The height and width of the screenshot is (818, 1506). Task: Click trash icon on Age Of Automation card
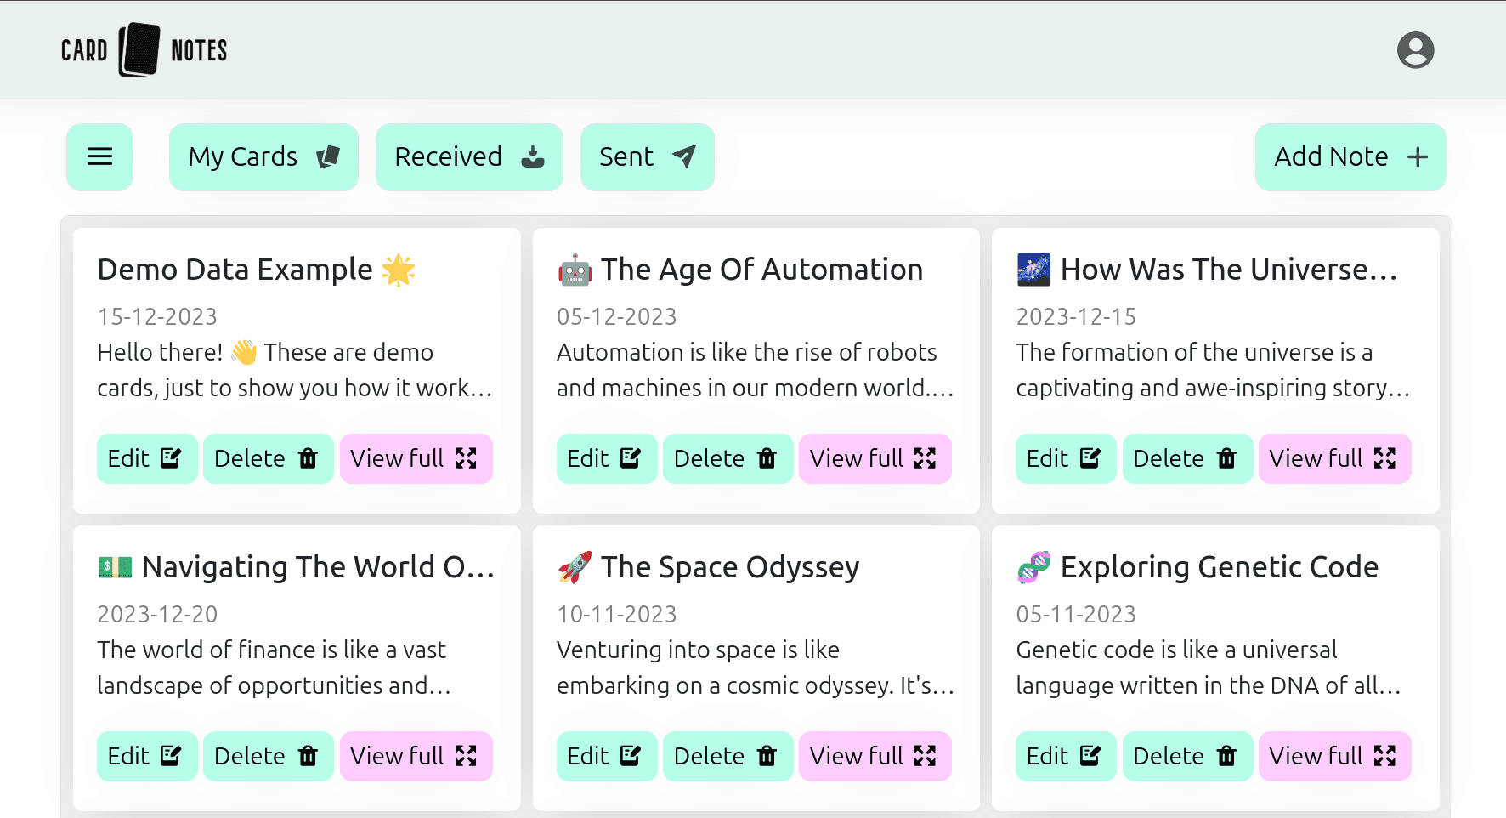click(x=767, y=458)
